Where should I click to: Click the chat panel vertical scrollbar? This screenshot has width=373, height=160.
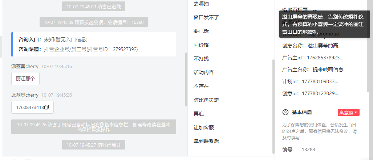click(186, 79)
